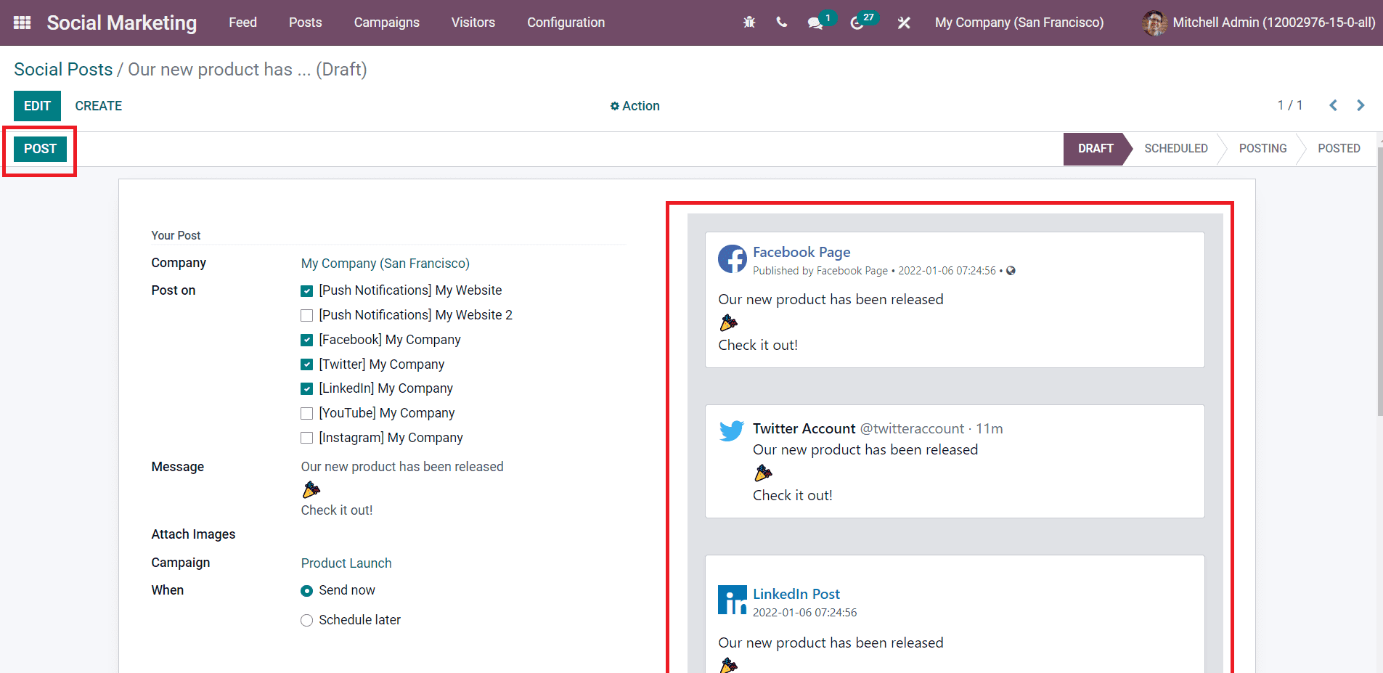Click the Facebook Page icon in preview
The image size is (1383, 673).
(x=732, y=259)
